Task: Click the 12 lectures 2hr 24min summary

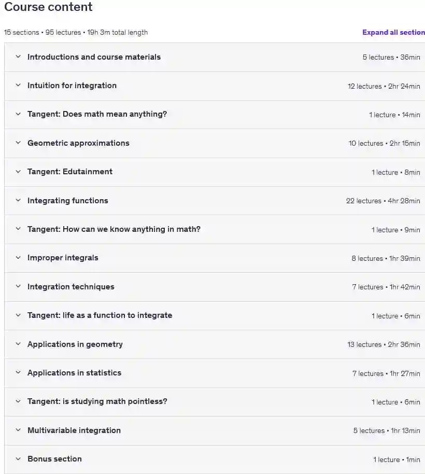Action: click(384, 86)
